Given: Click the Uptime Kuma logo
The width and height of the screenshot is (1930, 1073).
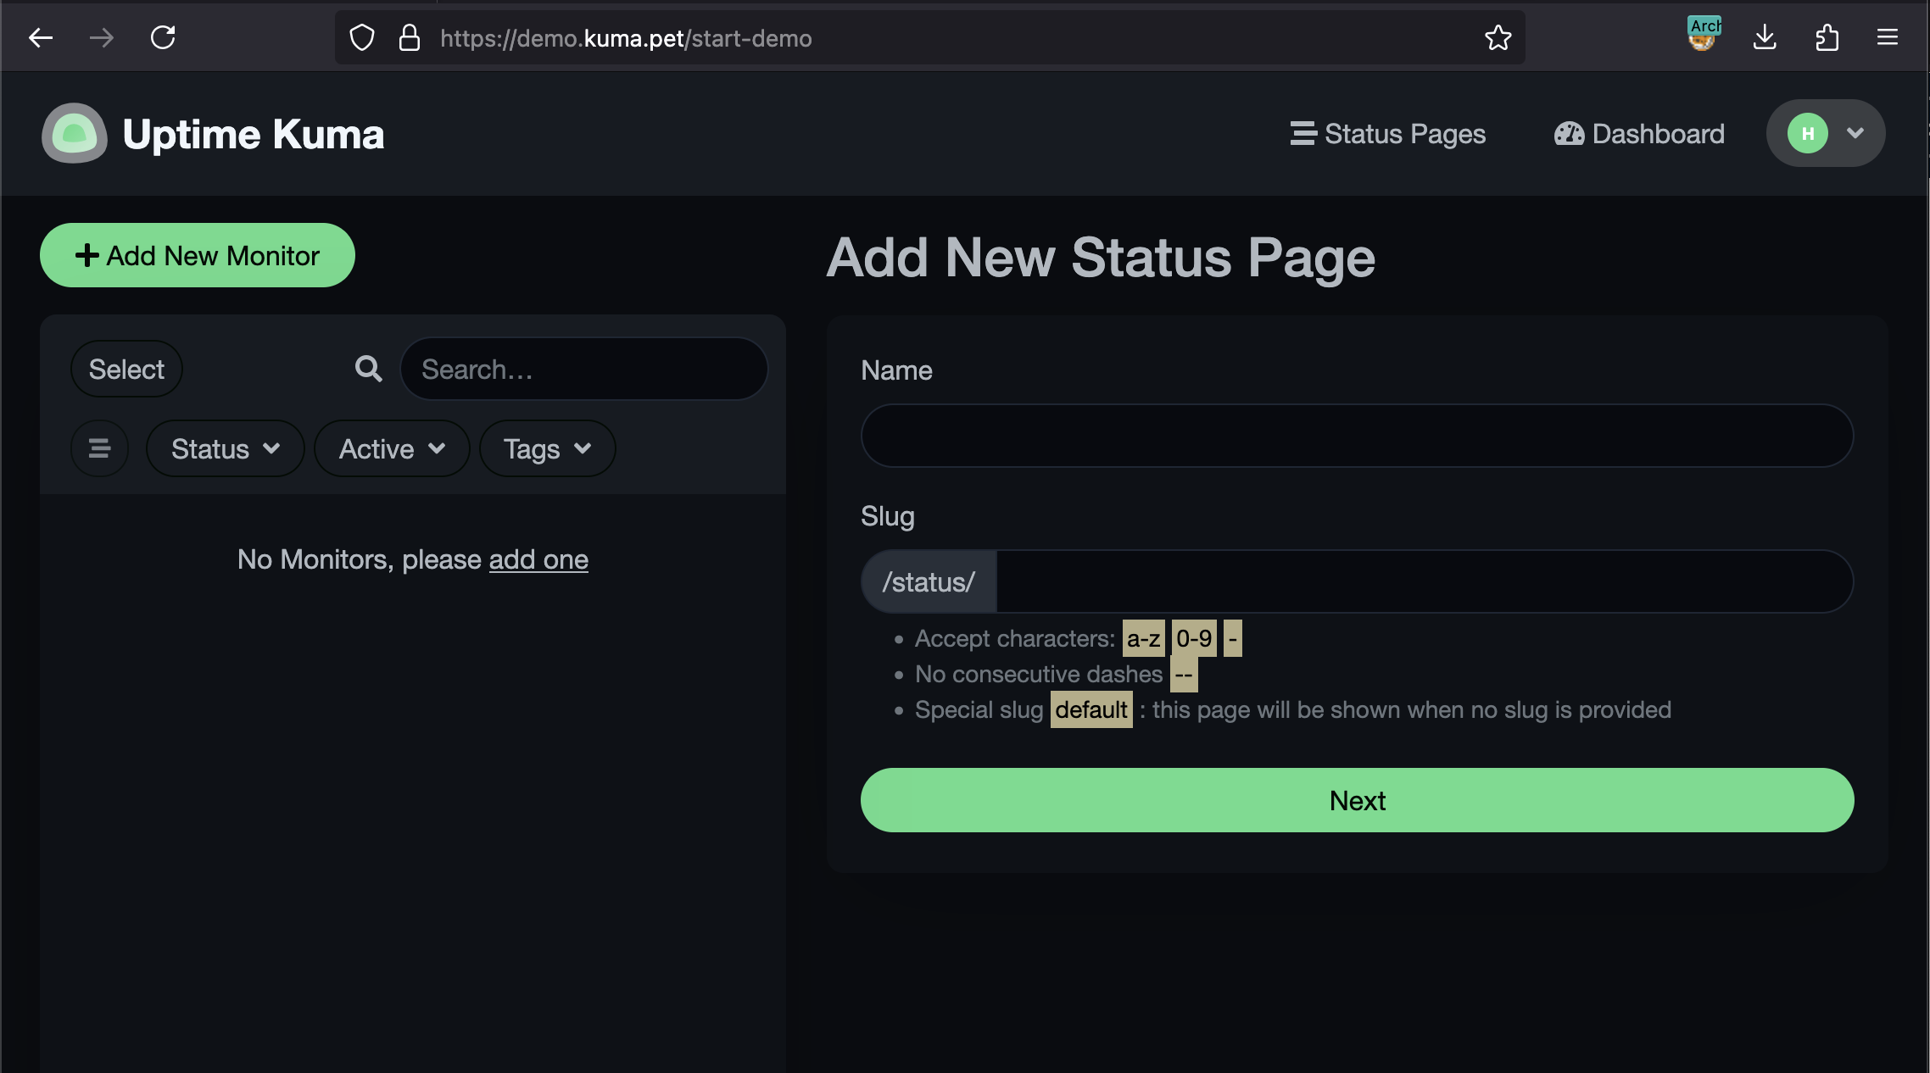Looking at the screenshot, I should 75,133.
